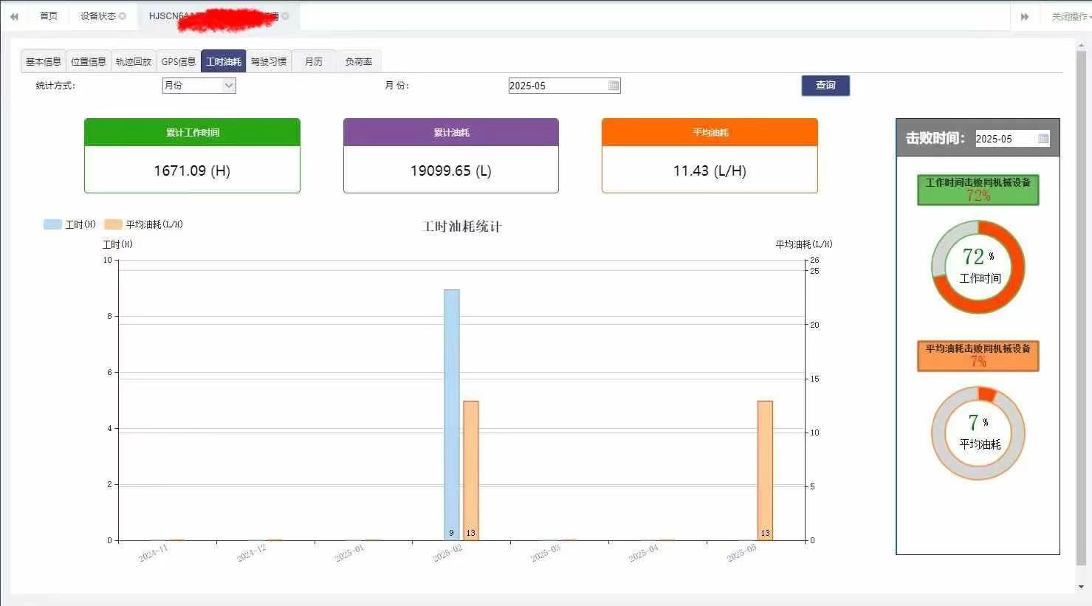Open the calendar icon in 月份 field
Screen dimensions: 1092x606
[613, 86]
